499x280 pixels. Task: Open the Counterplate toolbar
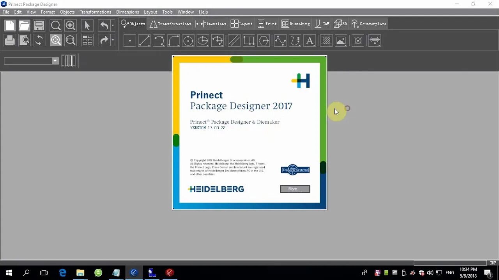[368, 23]
